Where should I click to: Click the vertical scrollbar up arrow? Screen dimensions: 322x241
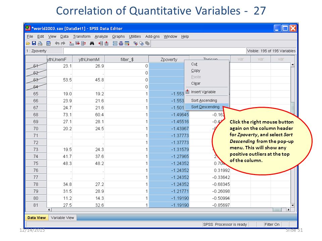[x=292, y=65]
